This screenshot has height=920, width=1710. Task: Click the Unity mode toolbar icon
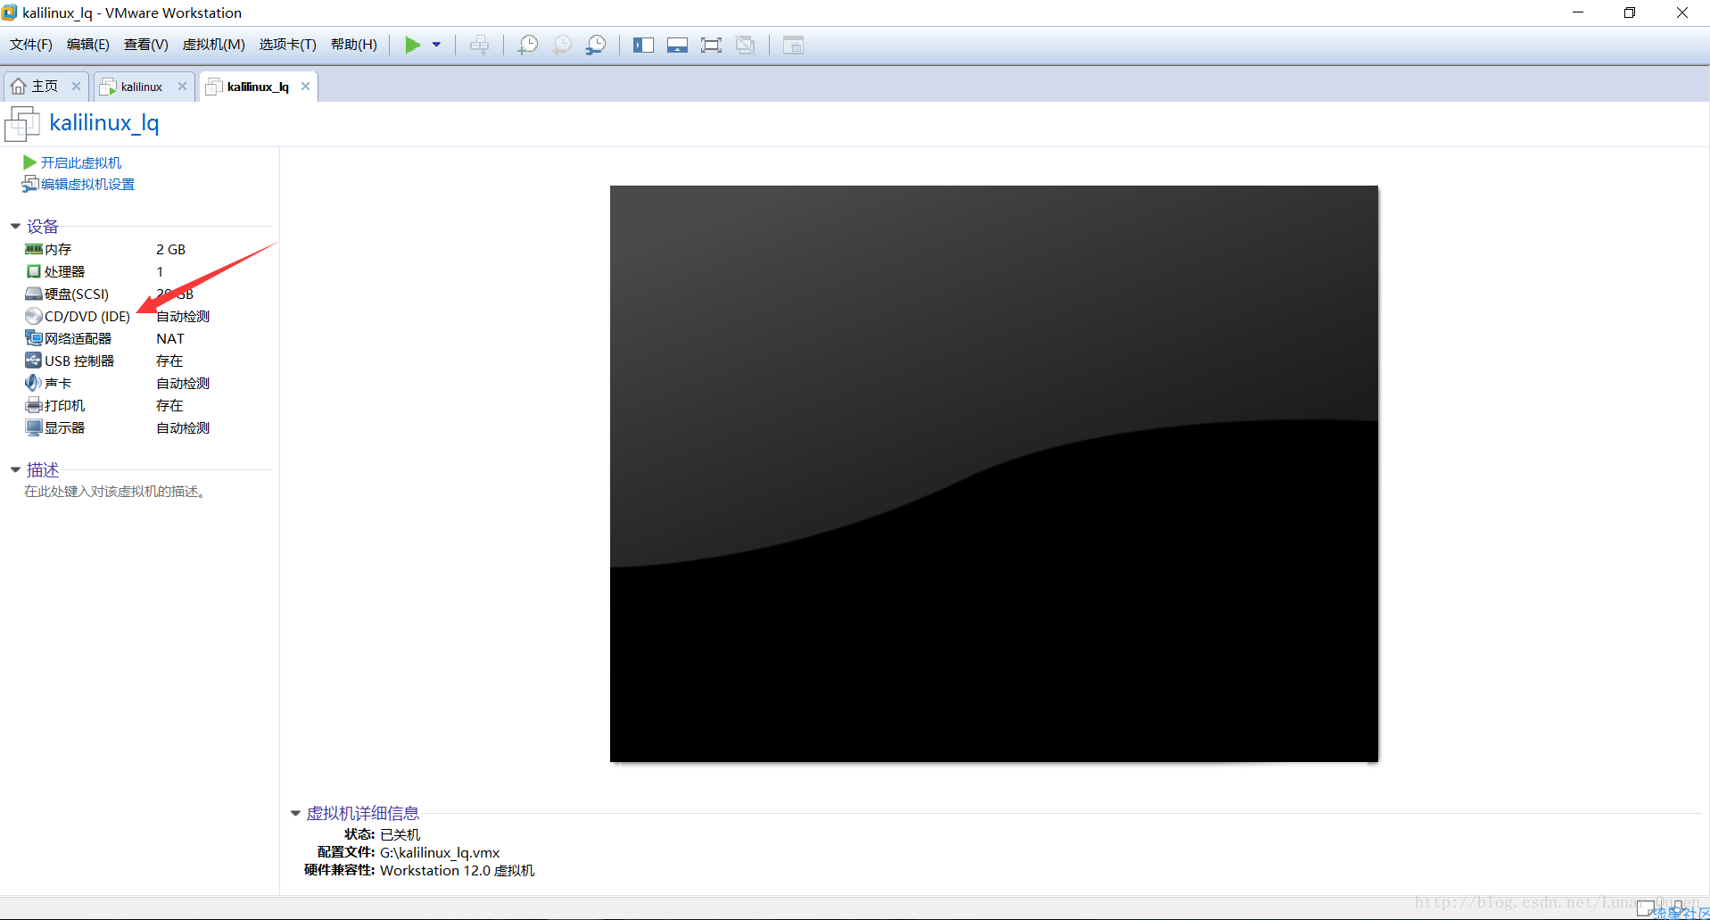point(745,45)
